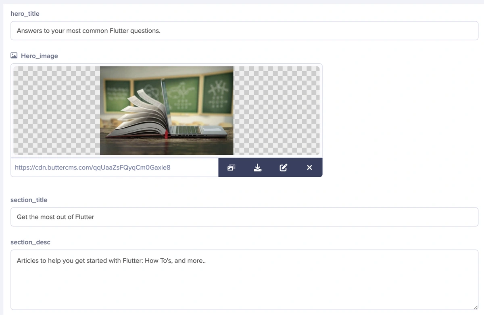
Task: Click the section_title field label
Action: pos(29,200)
